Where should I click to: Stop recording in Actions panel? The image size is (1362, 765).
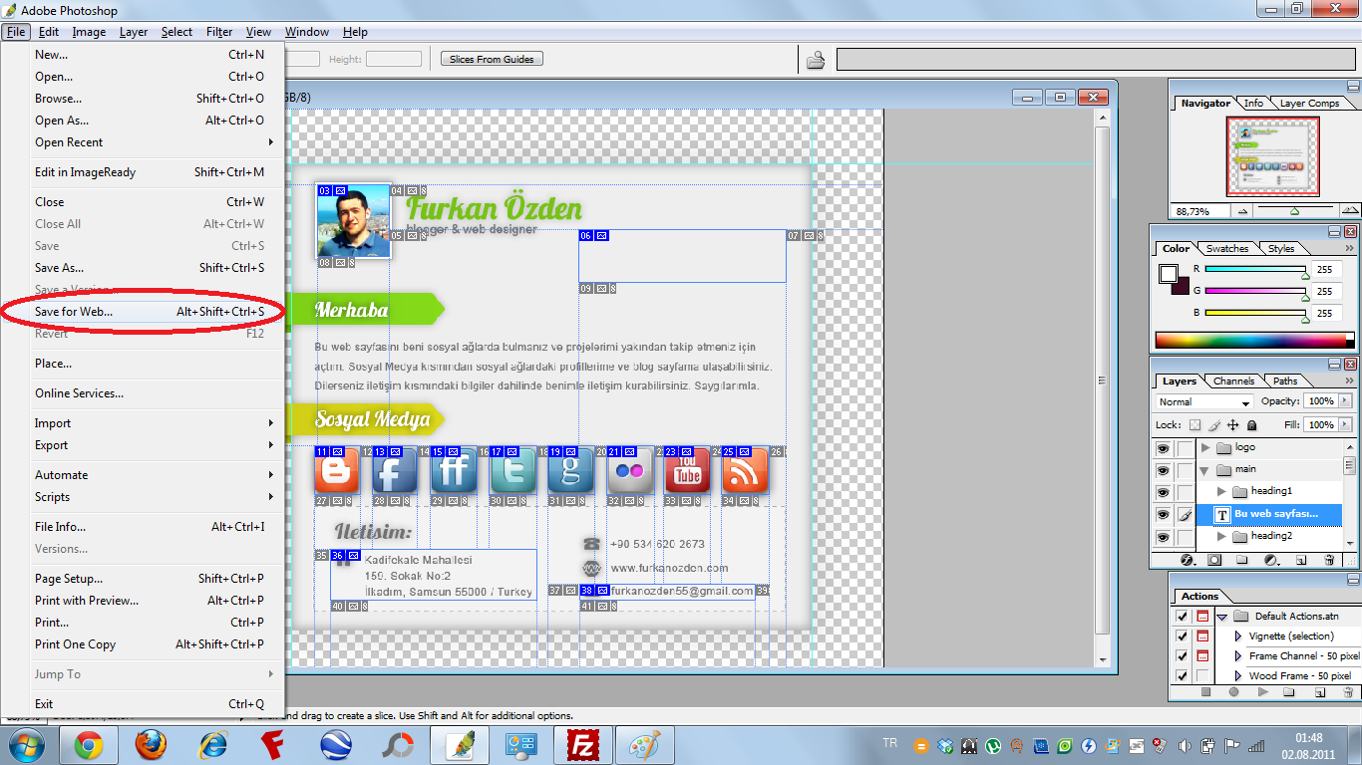(1205, 691)
